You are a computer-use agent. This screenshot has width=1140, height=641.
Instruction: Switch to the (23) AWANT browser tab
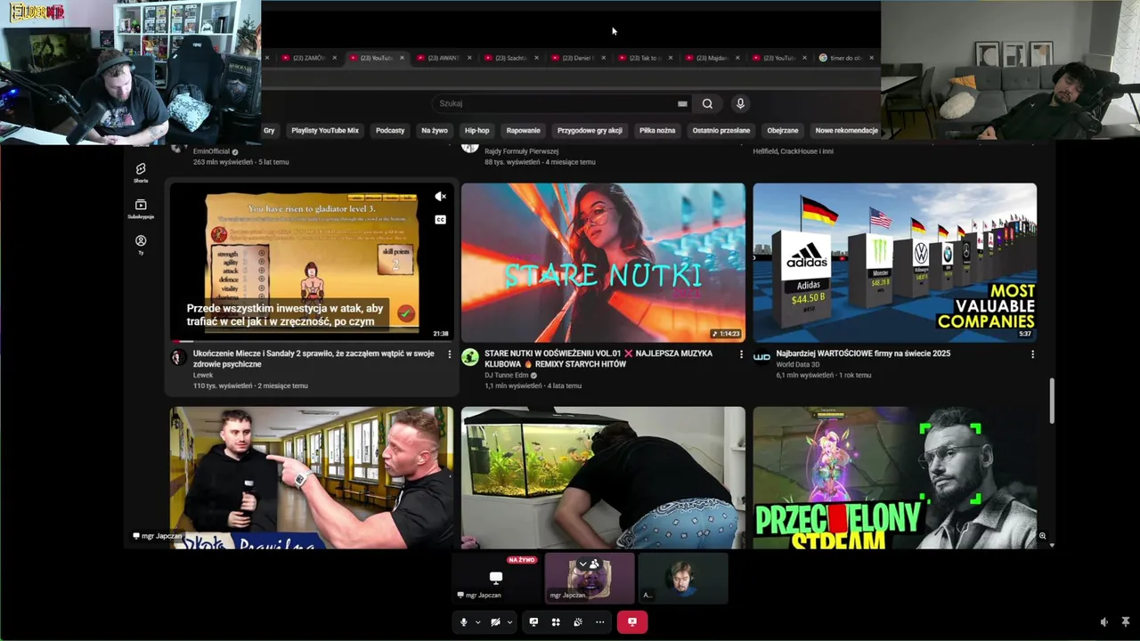444,58
